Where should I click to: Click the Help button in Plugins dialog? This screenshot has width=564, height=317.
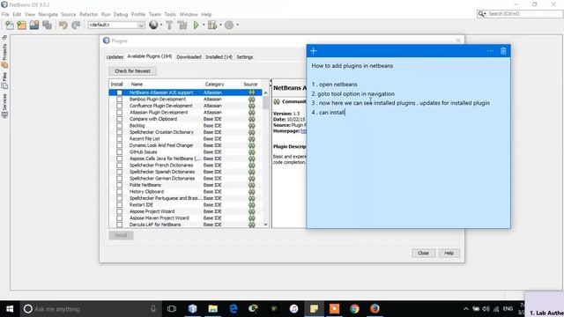point(449,253)
